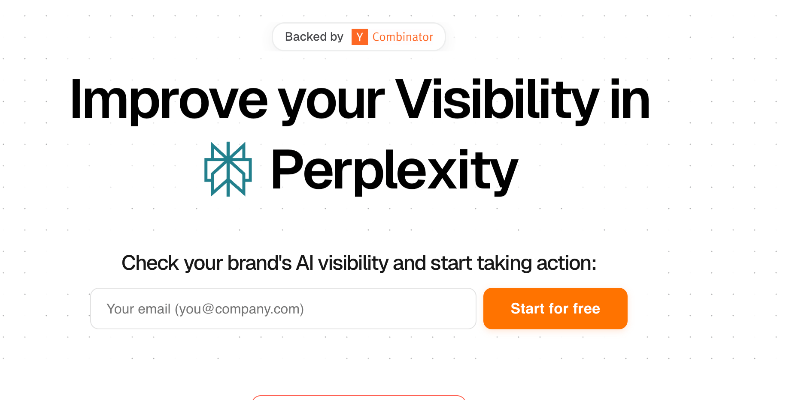Click the orange Y Combinator logo icon
Image resolution: width=789 pixels, height=400 pixels.
(359, 37)
